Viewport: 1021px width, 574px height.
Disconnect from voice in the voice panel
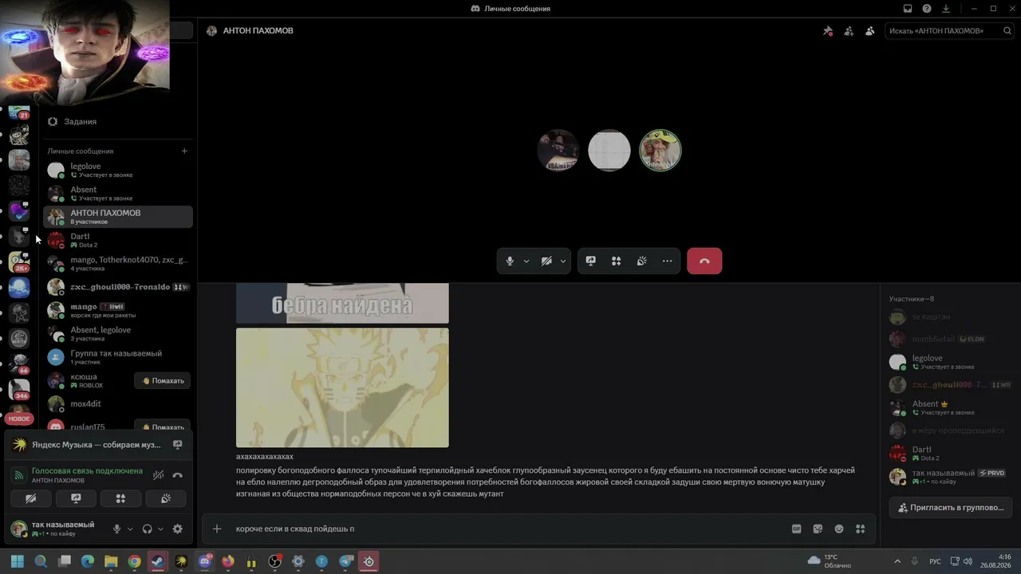click(x=178, y=475)
